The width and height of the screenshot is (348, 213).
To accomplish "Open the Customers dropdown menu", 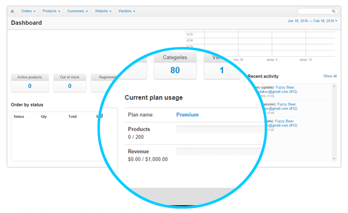I will [x=78, y=11].
